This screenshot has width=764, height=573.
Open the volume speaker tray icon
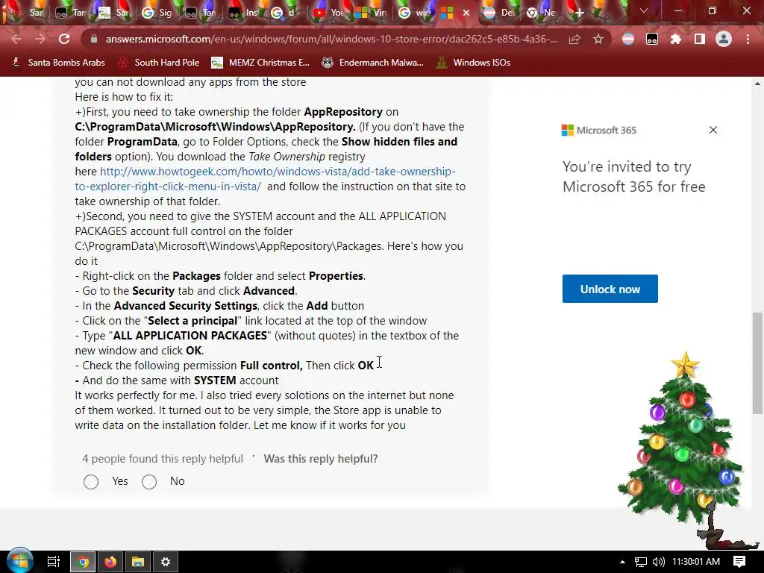click(x=658, y=562)
